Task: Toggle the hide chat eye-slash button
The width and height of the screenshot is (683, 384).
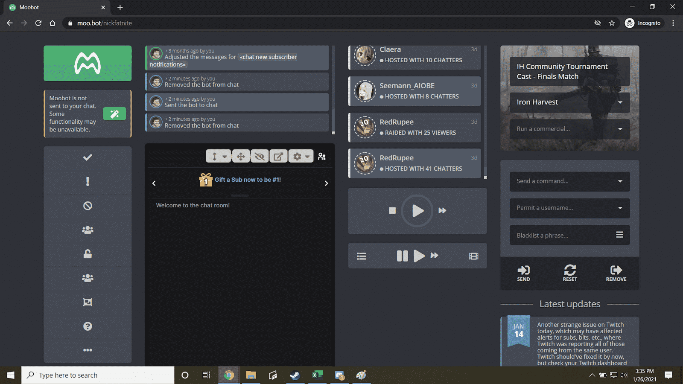Action: (x=260, y=156)
